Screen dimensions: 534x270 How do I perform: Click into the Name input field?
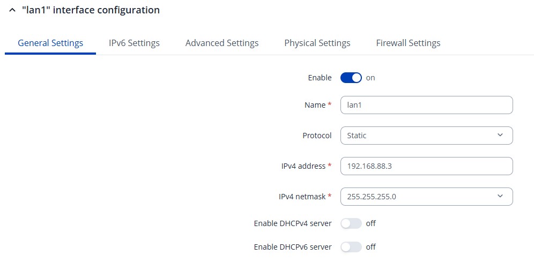(426, 105)
